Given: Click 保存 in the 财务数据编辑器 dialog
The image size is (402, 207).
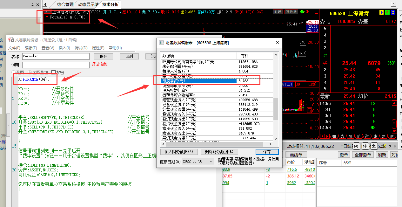Looking at the screenshot, I should [267, 152].
